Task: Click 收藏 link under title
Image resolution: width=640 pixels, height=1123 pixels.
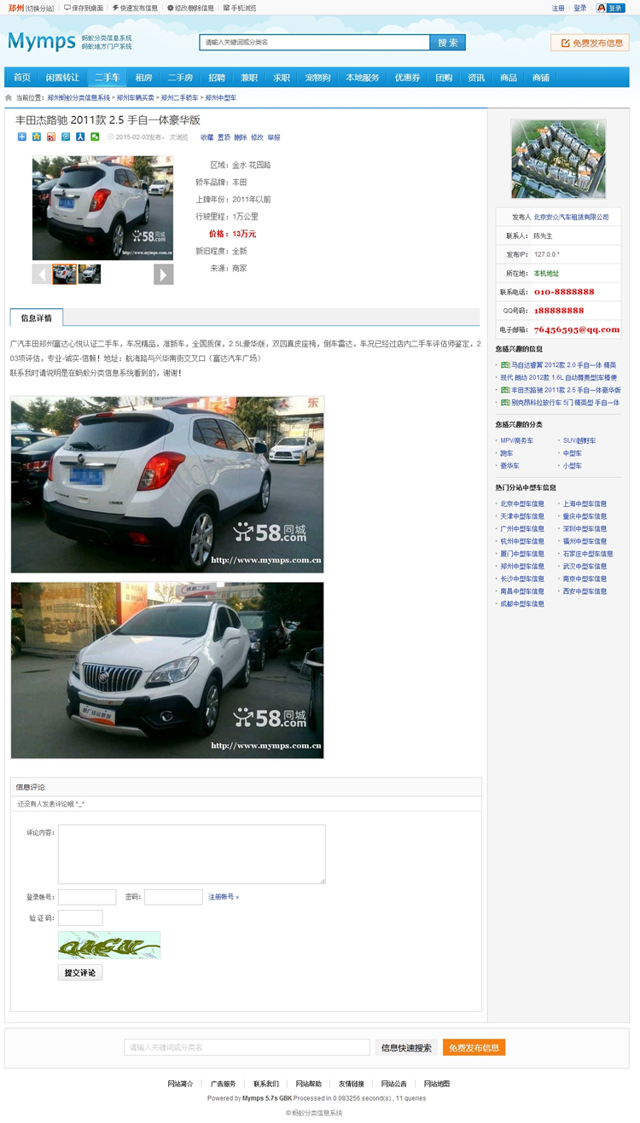Action: pos(207,137)
